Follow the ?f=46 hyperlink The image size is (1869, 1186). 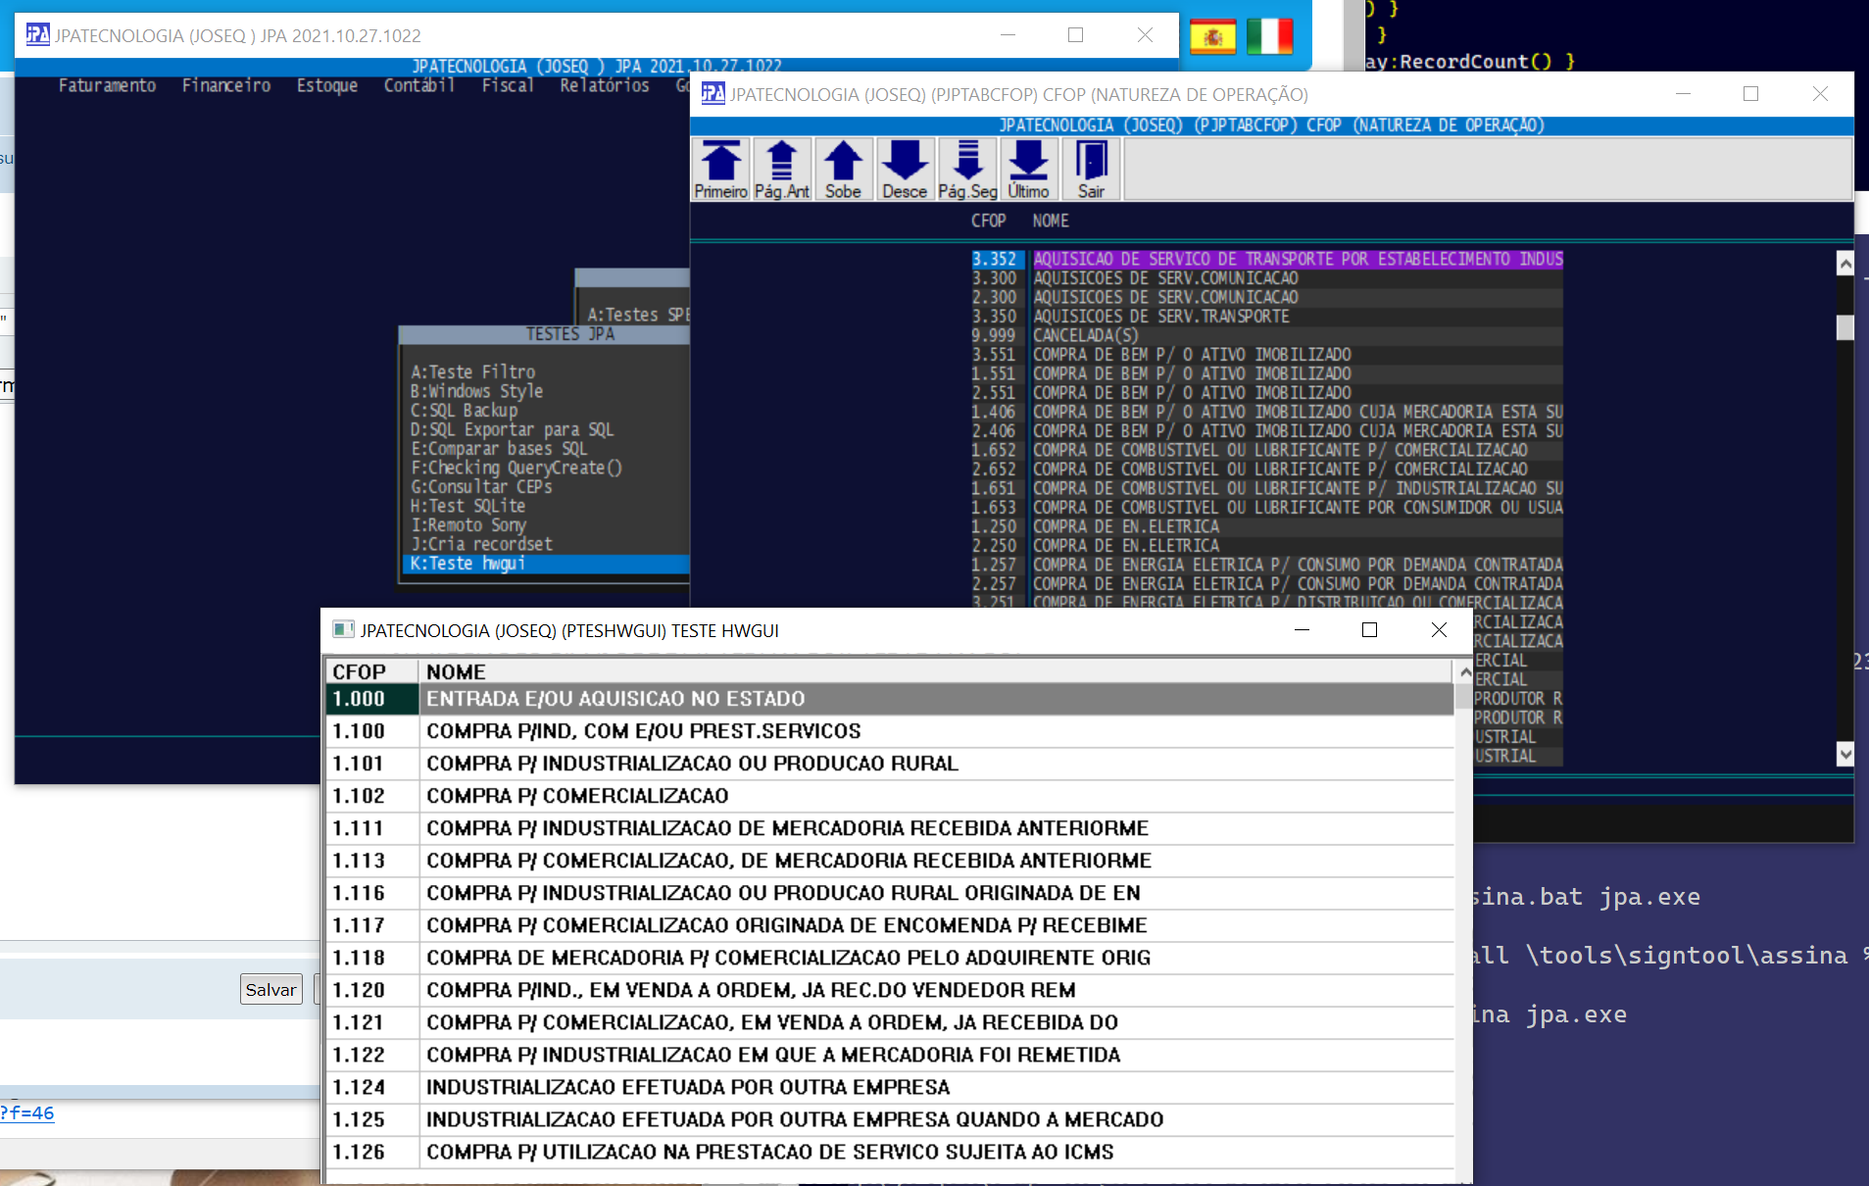27,1113
